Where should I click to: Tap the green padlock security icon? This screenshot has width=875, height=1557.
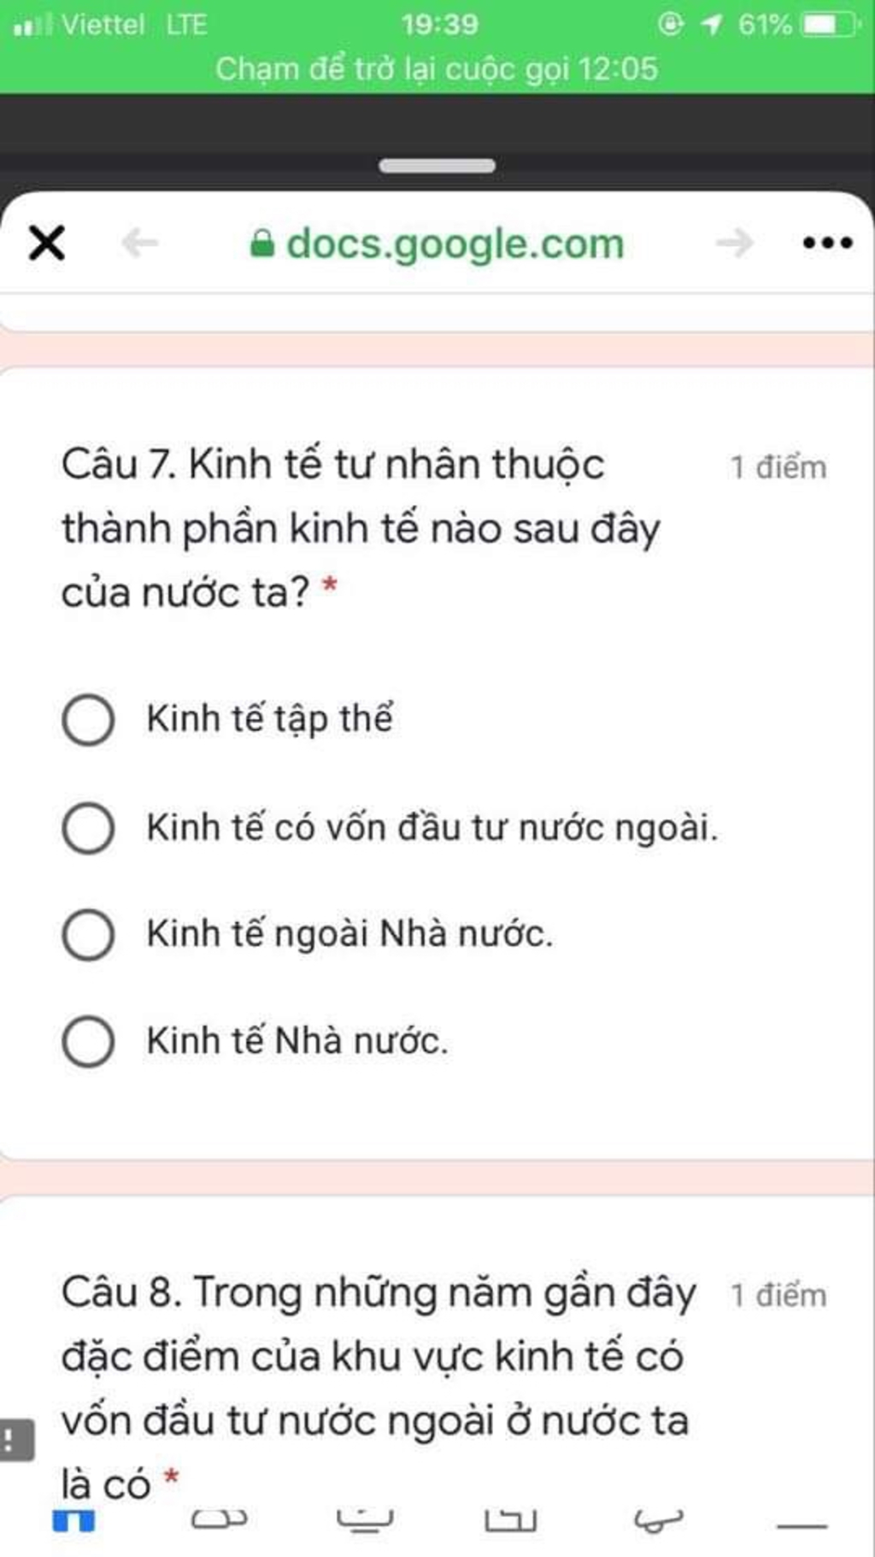(261, 244)
